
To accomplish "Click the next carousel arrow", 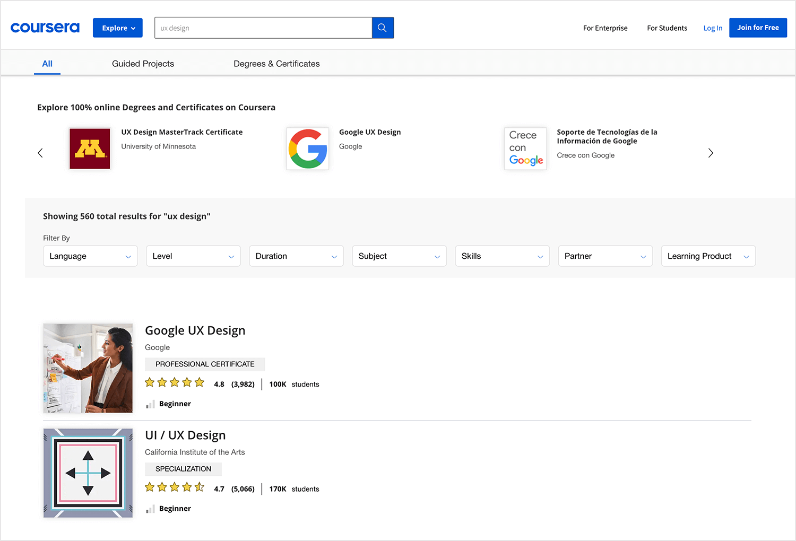I will click(x=711, y=153).
